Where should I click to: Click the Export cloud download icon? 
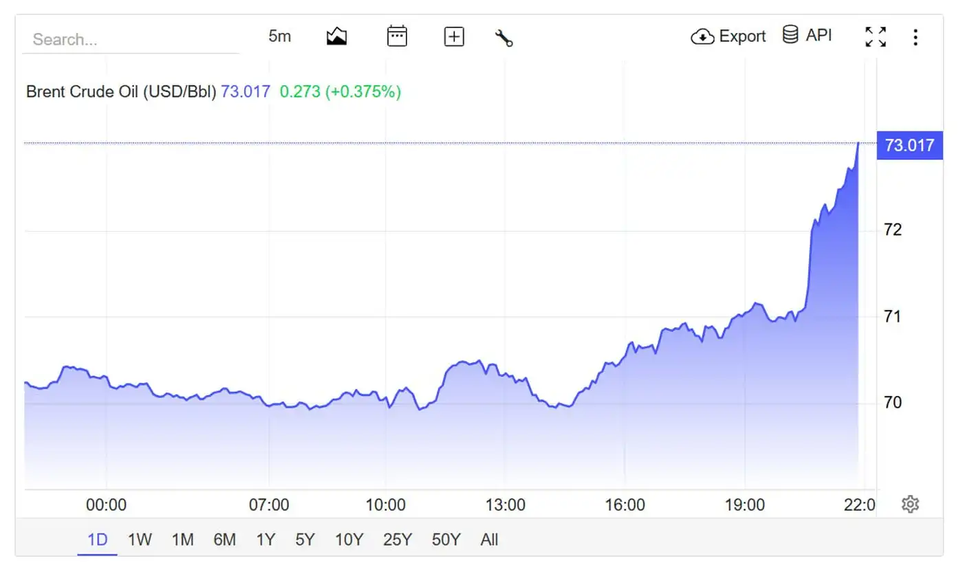pos(702,36)
